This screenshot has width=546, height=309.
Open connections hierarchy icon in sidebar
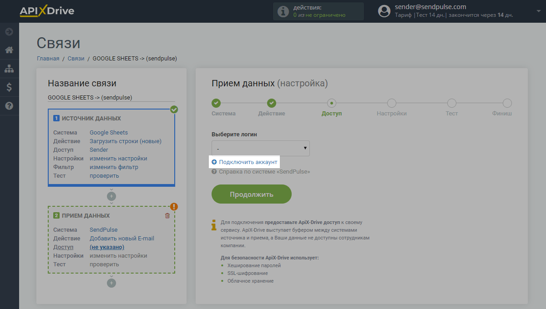[x=9, y=69]
